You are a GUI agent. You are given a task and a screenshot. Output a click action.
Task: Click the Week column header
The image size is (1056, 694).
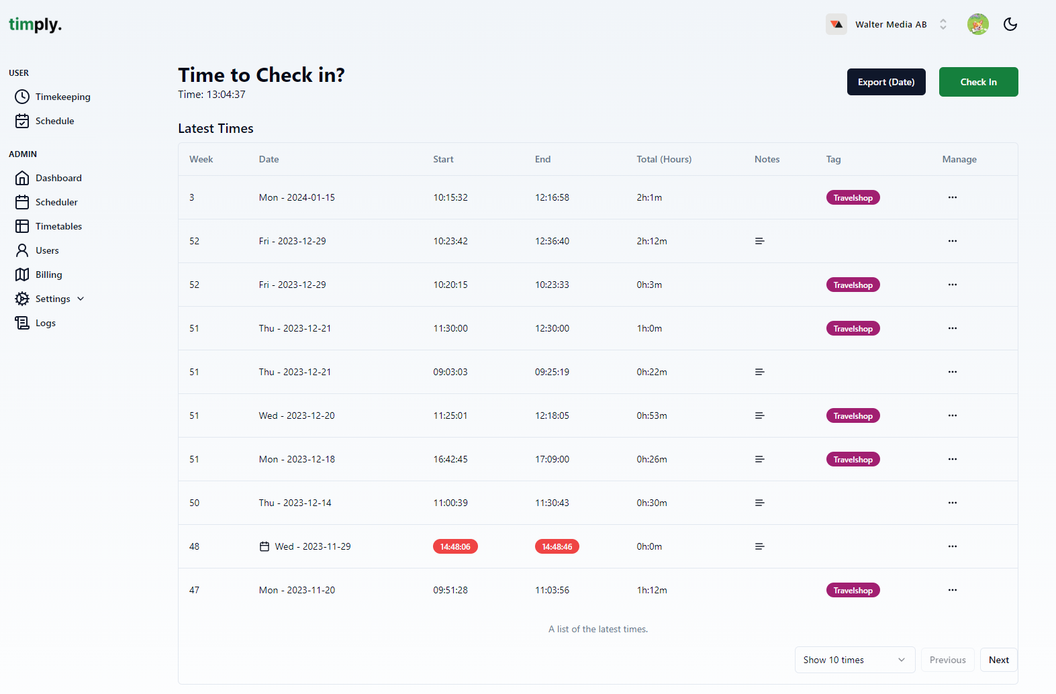[x=201, y=159]
